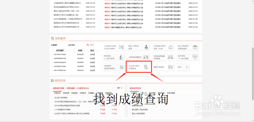
Task: Click the magnifier 查询 search button
Action: tap(91, 45)
